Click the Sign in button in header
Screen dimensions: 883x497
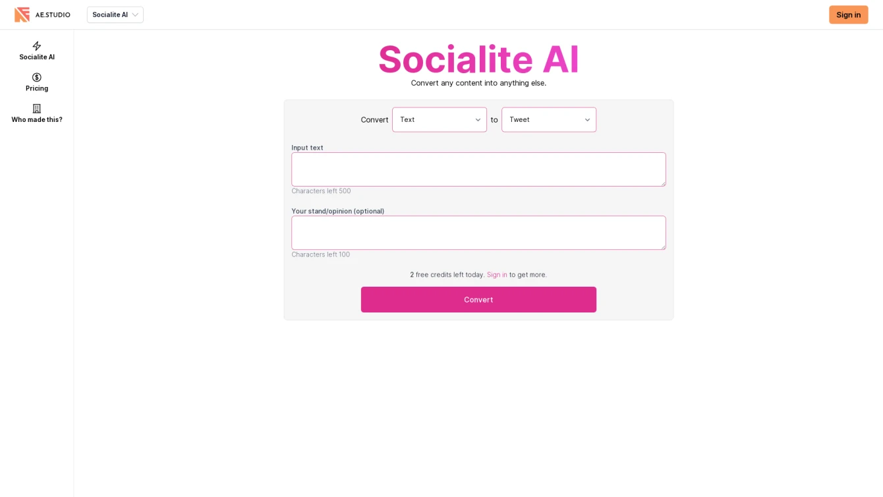click(x=848, y=15)
